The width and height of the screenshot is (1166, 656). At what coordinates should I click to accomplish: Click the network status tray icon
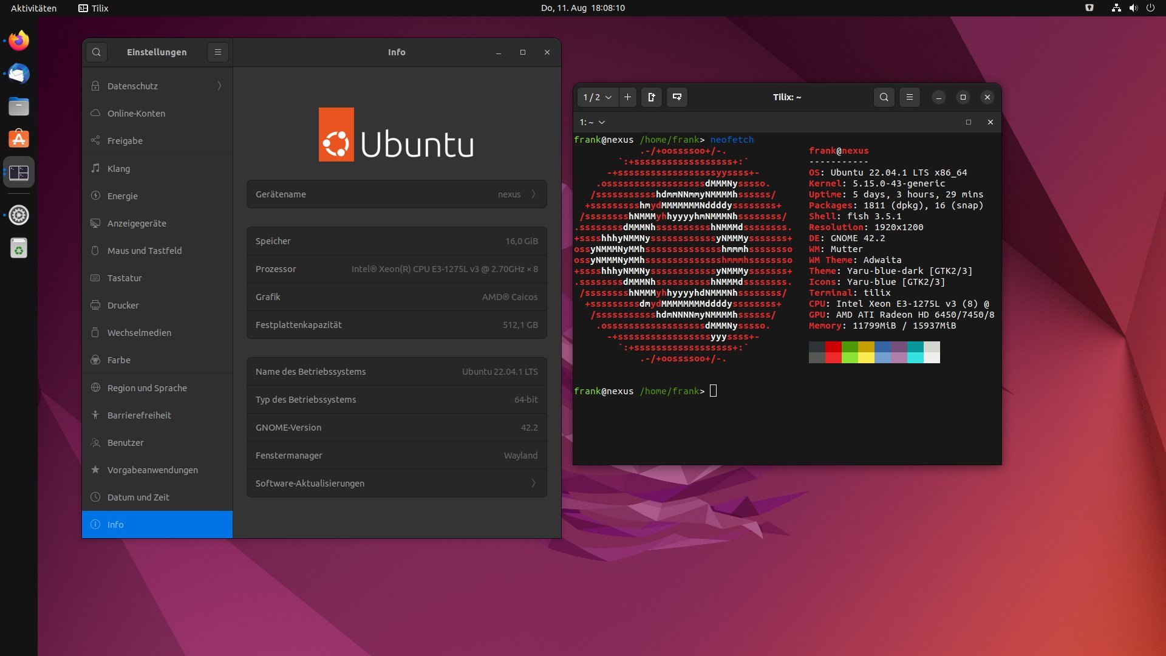pos(1116,8)
